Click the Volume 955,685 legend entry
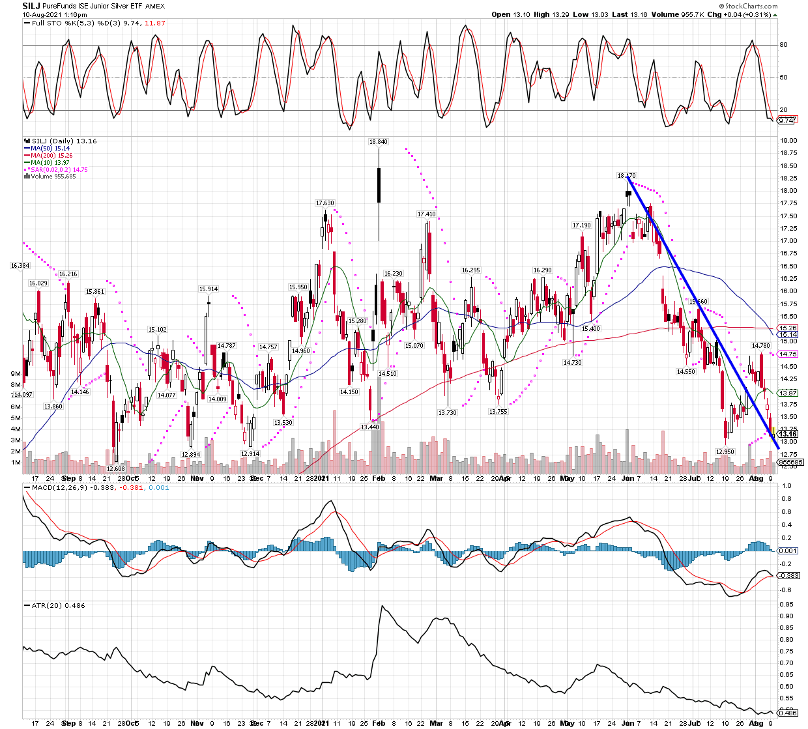The height and width of the screenshot is (729, 808). [x=53, y=177]
